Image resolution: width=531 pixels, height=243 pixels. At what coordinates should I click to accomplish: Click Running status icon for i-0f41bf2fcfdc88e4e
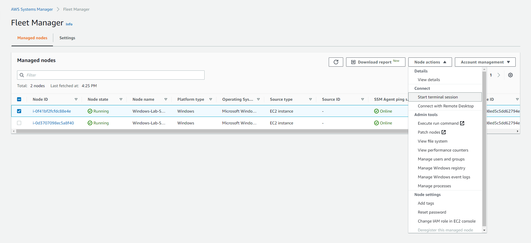[90, 111]
